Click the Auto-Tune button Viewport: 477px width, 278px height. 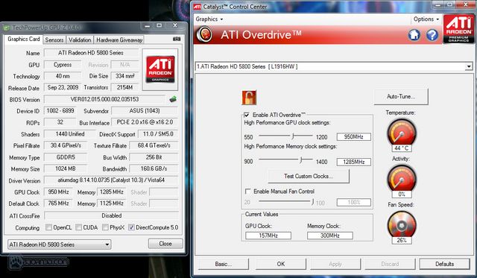click(401, 97)
